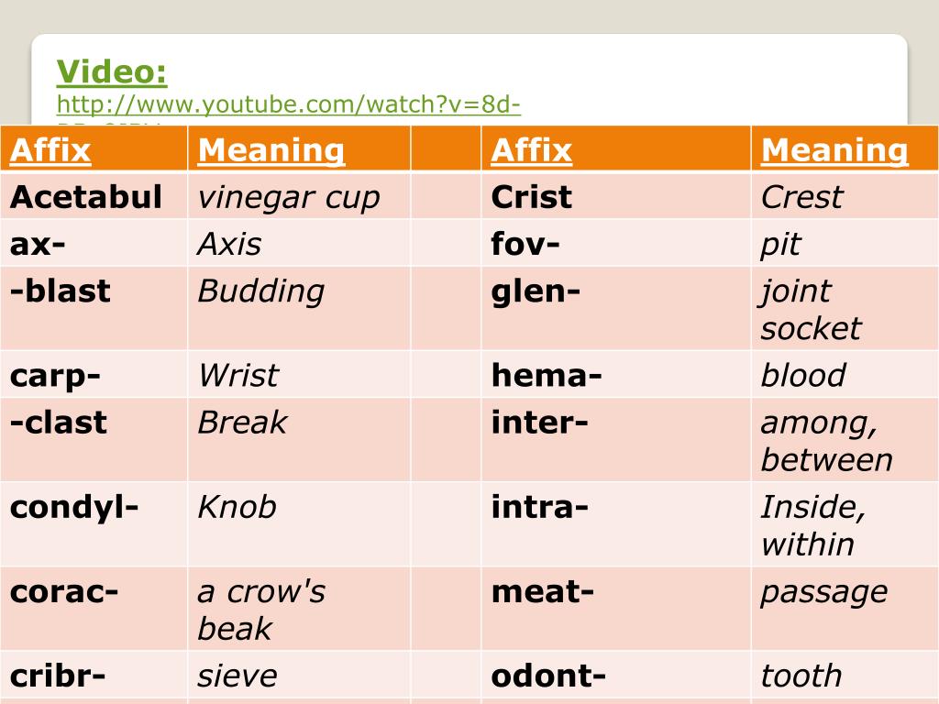Select the -blast affix cell
Image resolution: width=939 pixels, height=704 pixels.
94,309
